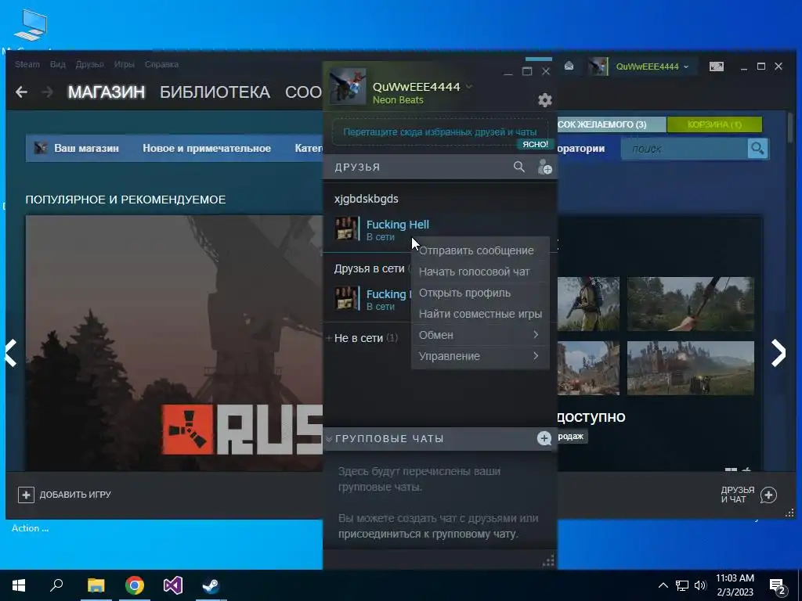Toggle Steam Big Picture mode icon
The height and width of the screenshot is (601, 802).
(x=716, y=67)
